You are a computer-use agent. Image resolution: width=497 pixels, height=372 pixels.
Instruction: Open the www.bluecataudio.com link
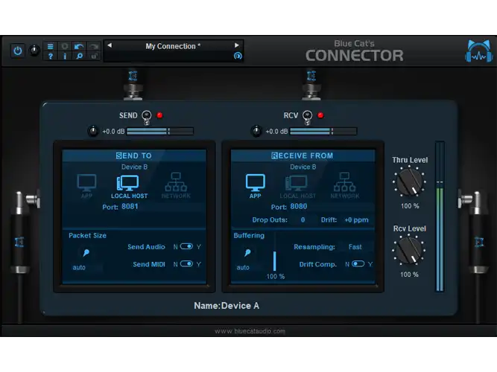(x=250, y=331)
